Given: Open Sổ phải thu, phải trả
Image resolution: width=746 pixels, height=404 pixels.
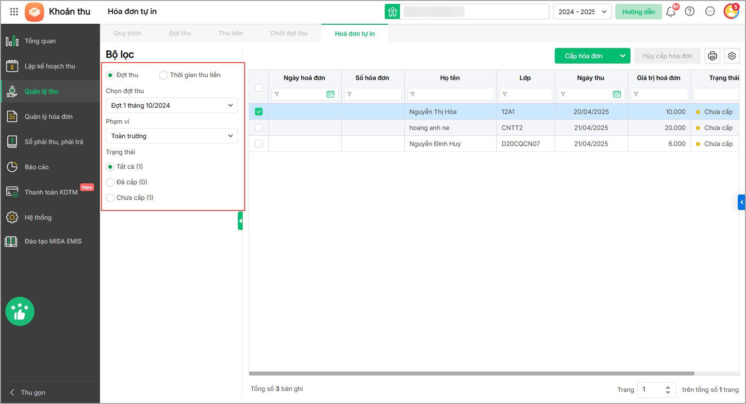Looking at the screenshot, I should pos(50,142).
